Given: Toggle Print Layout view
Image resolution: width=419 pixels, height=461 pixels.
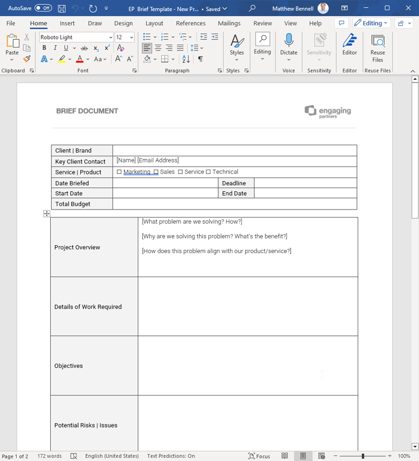Looking at the screenshot, I should pos(303,456).
